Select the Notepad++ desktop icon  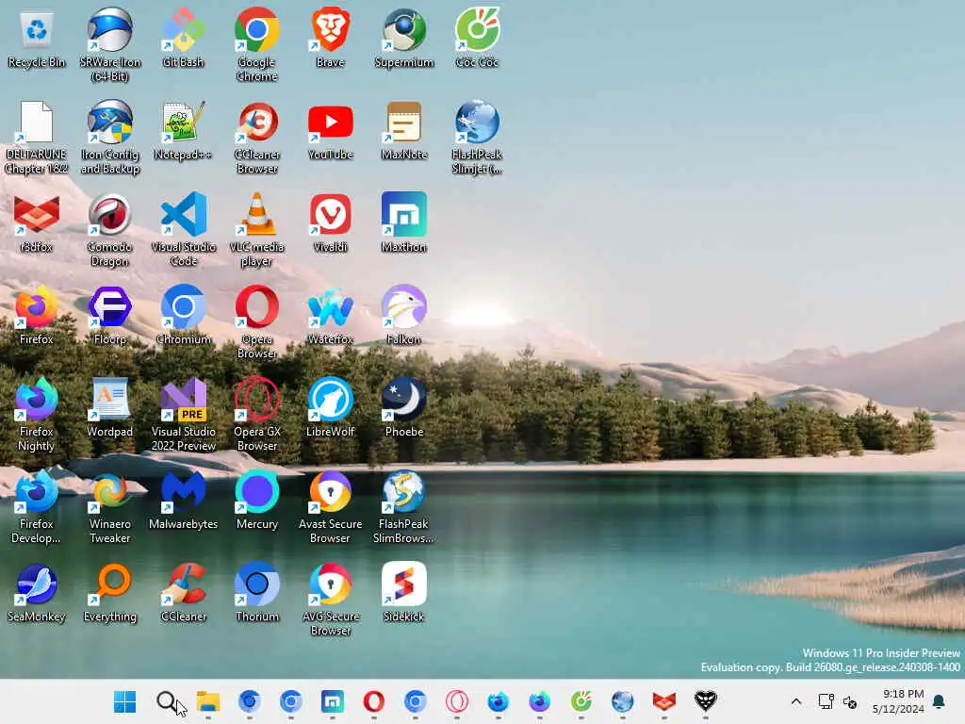pyautogui.click(x=184, y=130)
